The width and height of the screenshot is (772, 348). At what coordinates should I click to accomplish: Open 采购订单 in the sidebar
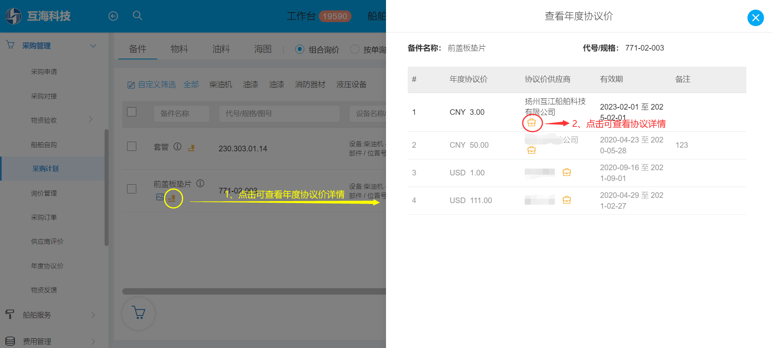44,218
